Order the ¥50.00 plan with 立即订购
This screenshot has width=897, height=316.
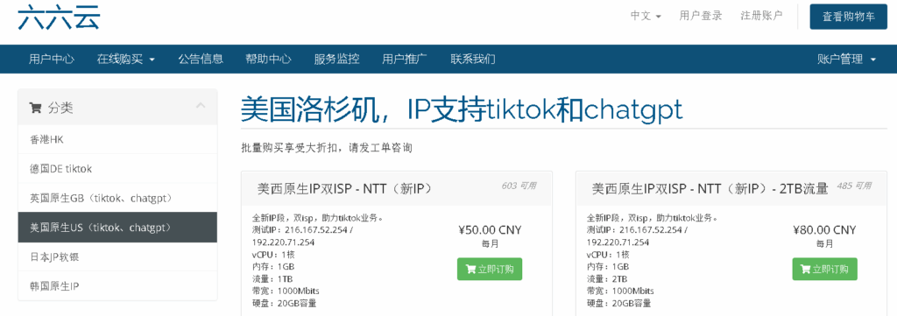(x=490, y=269)
